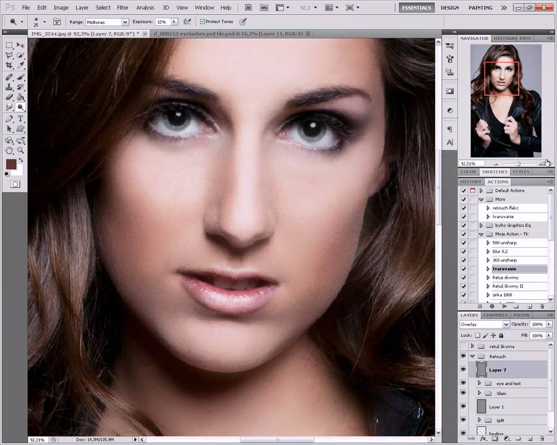Select the Healing Brush tool
The width and height of the screenshot is (557, 445).
[9, 77]
